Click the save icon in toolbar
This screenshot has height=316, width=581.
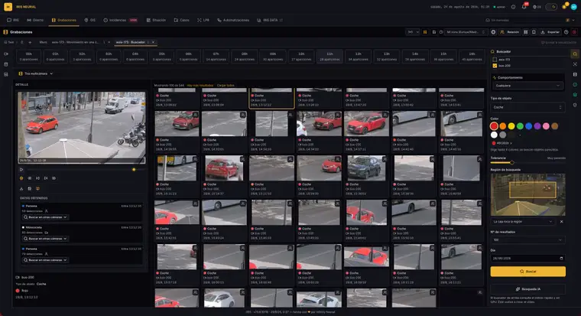point(434,32)
